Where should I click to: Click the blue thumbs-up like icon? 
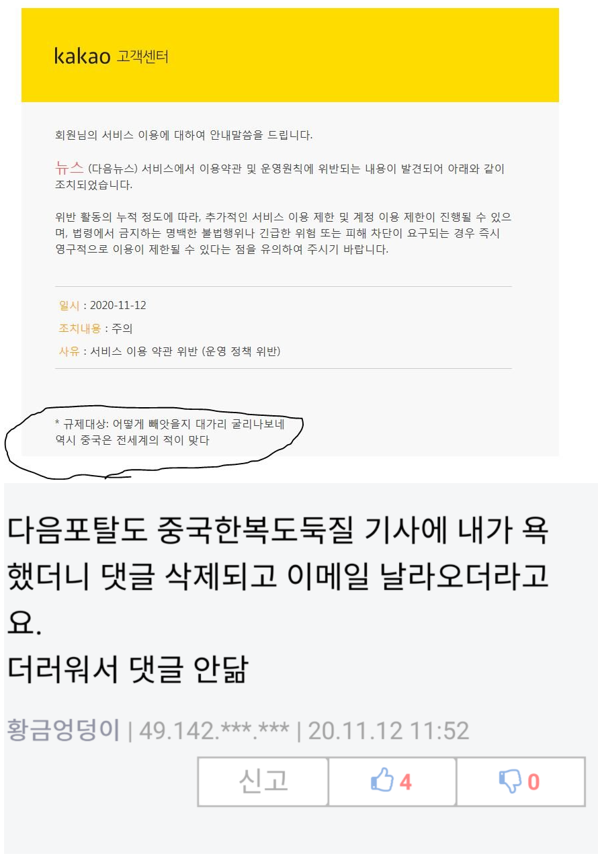point(382,781)
